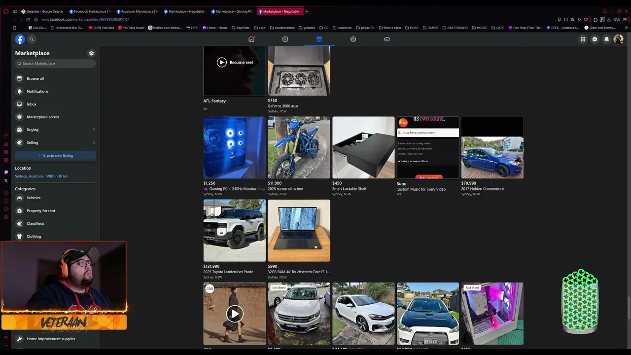The height and width of the screenshot is (355, 631).
Task: Show more bookmarks overflow chevron
Action: (x=626, y=28)
